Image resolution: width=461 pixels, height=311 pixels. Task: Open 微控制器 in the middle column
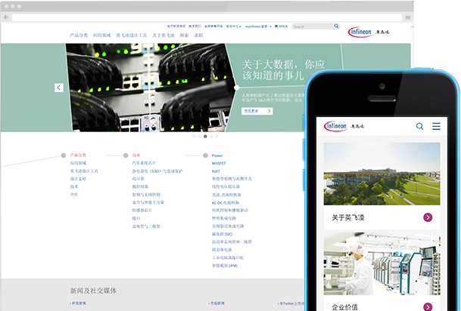point(140,186)
